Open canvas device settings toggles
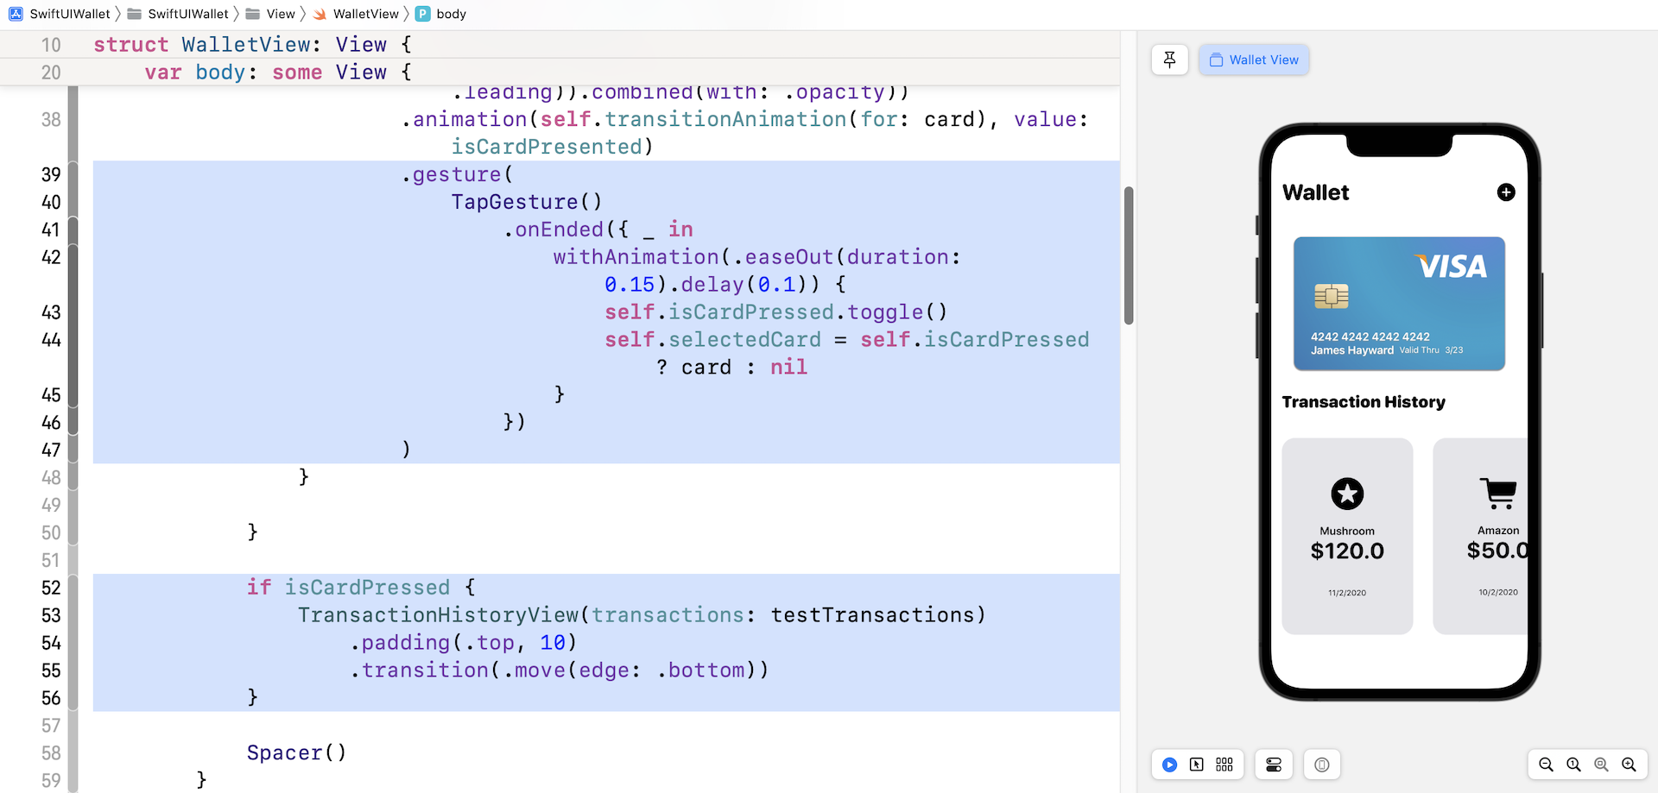The width and height of the screenshot is (1658, 793). coord(1273,765)
